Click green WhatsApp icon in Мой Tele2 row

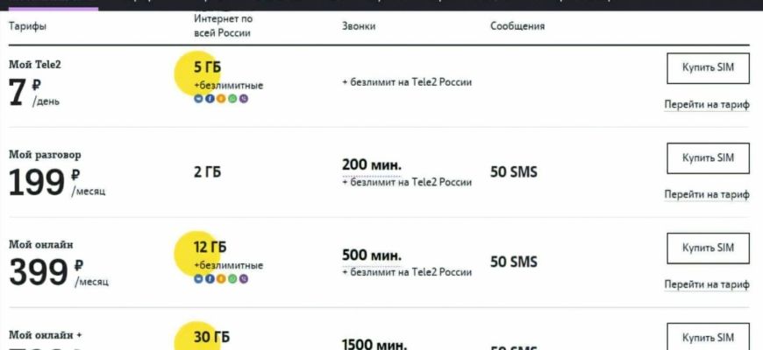232,99
